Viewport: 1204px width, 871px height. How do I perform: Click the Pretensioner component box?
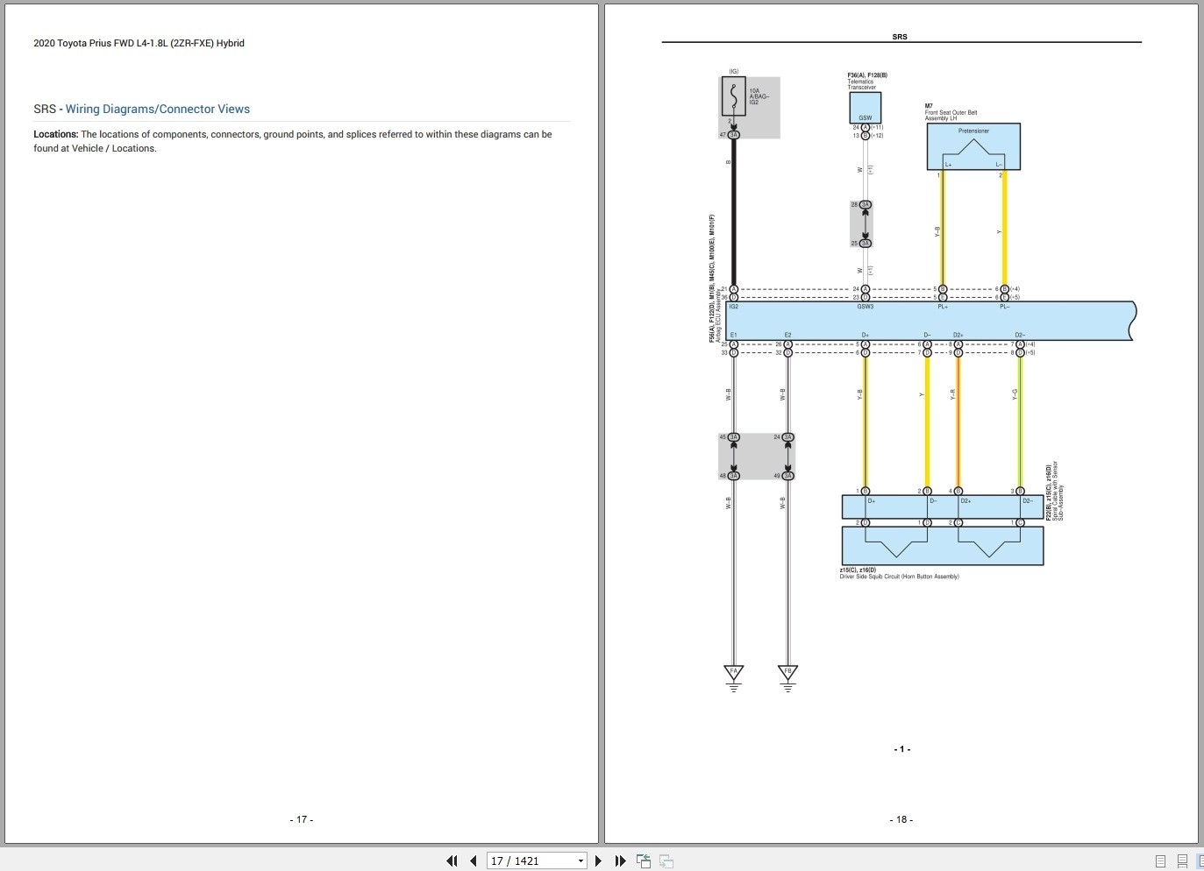tap(973, 146)
